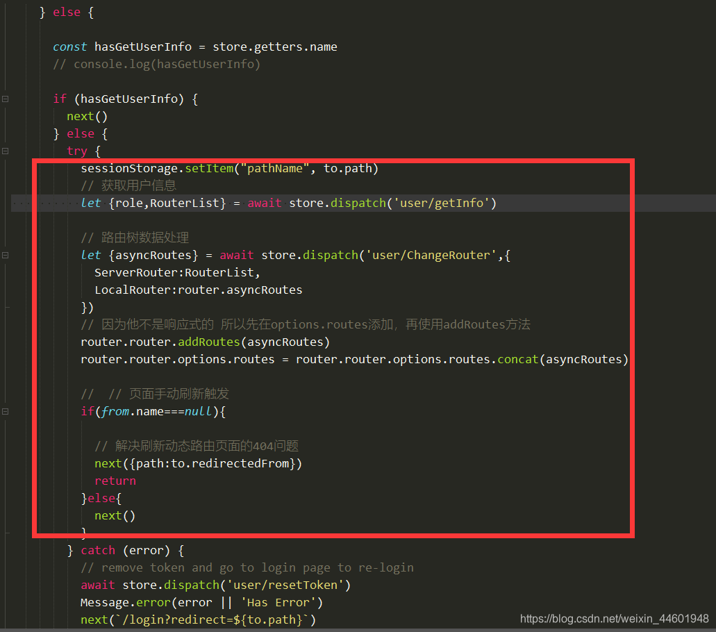Screen dimensions: 716x632
Task: Click the sessionStorage.setItem("pathName", to.path) line
Action: pos(230,168)
